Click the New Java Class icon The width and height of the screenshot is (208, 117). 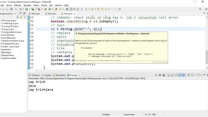pyautogui.click(x=50, y=9)
